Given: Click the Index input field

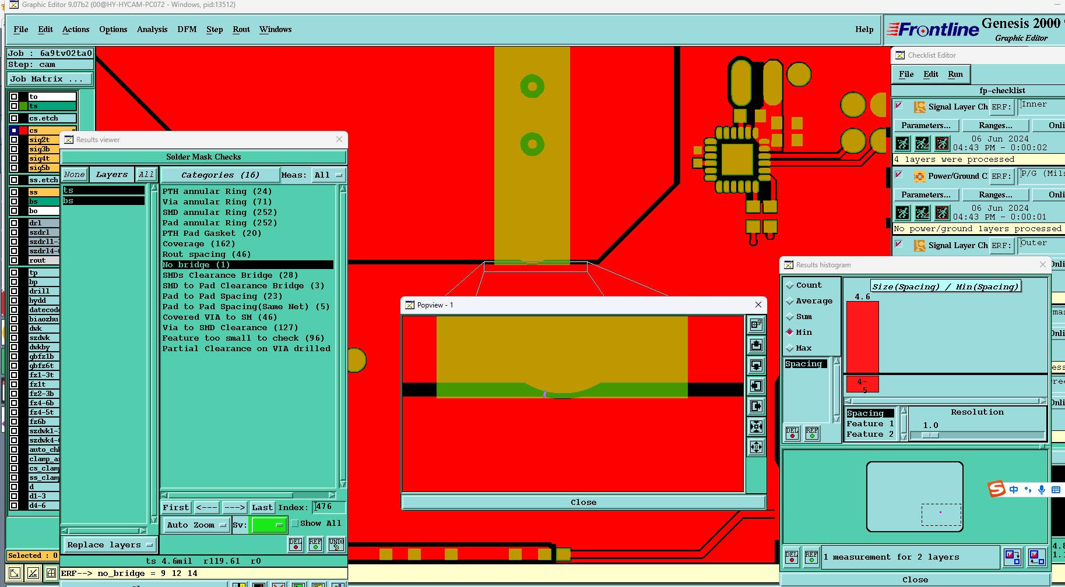Looking at the screenshot, I should (329, 507).
